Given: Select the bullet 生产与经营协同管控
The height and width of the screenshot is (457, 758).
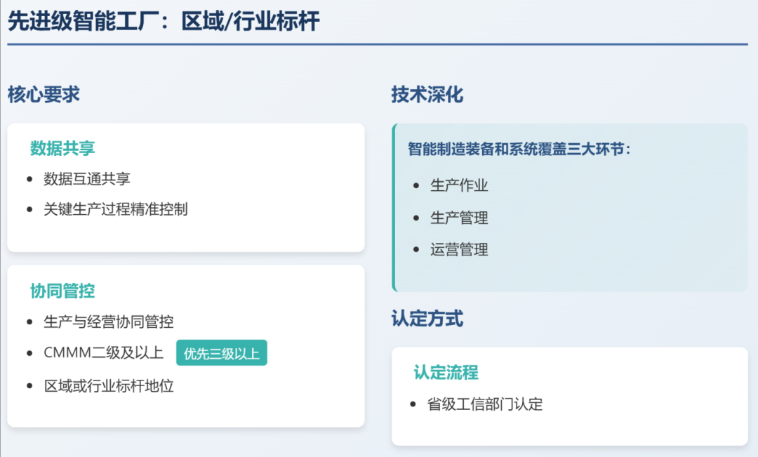Looking at the screenshot, I should click(109, 322).
